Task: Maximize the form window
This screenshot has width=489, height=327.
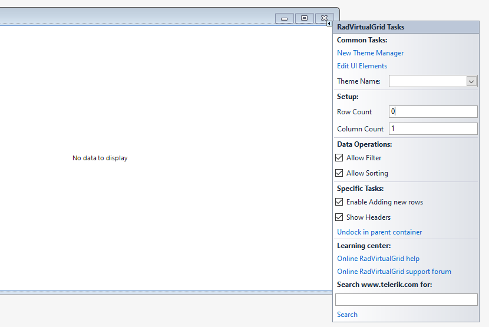Action: tap(304, 18)
